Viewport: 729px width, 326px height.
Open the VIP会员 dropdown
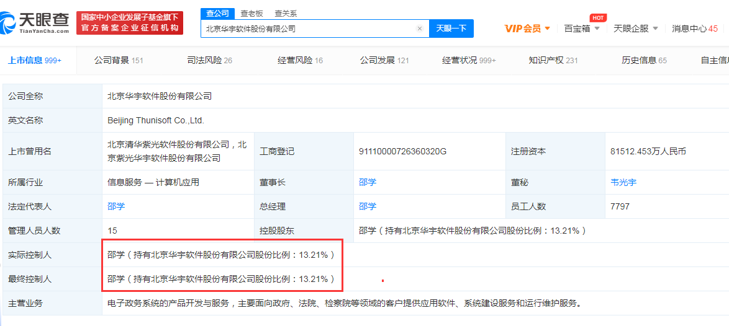(527, 29)
